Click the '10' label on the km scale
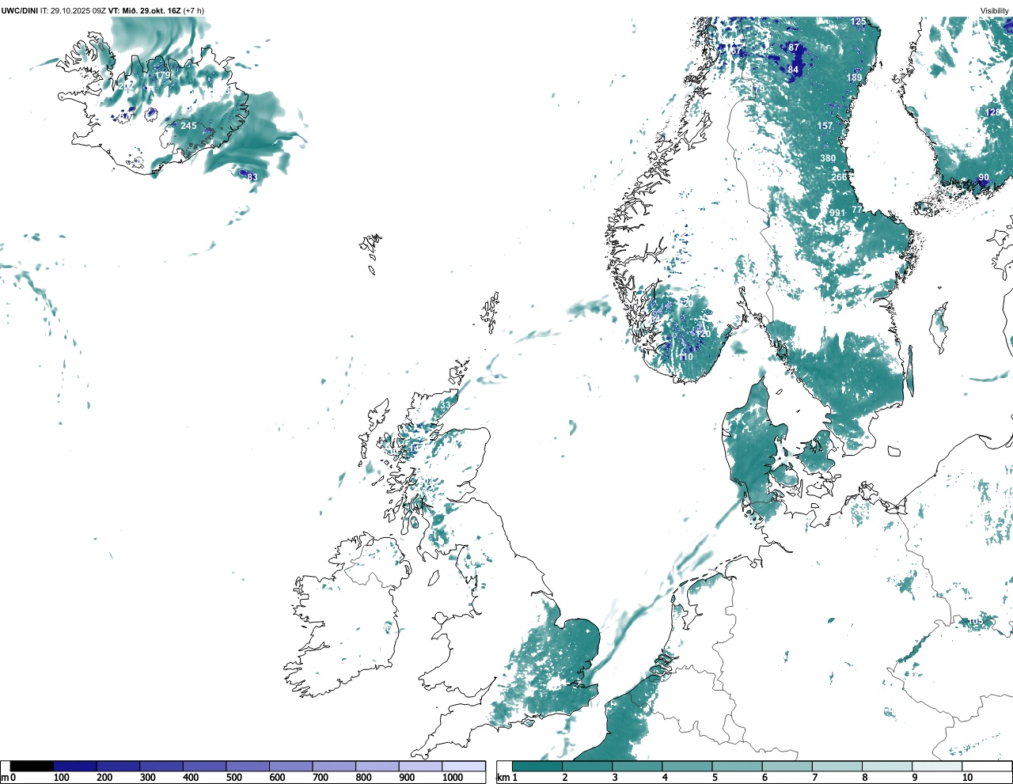1013x784 pixels. tap(967, 778)
